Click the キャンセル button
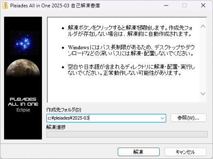The height and width of the screenshot is (159, 213). (185, 152)
